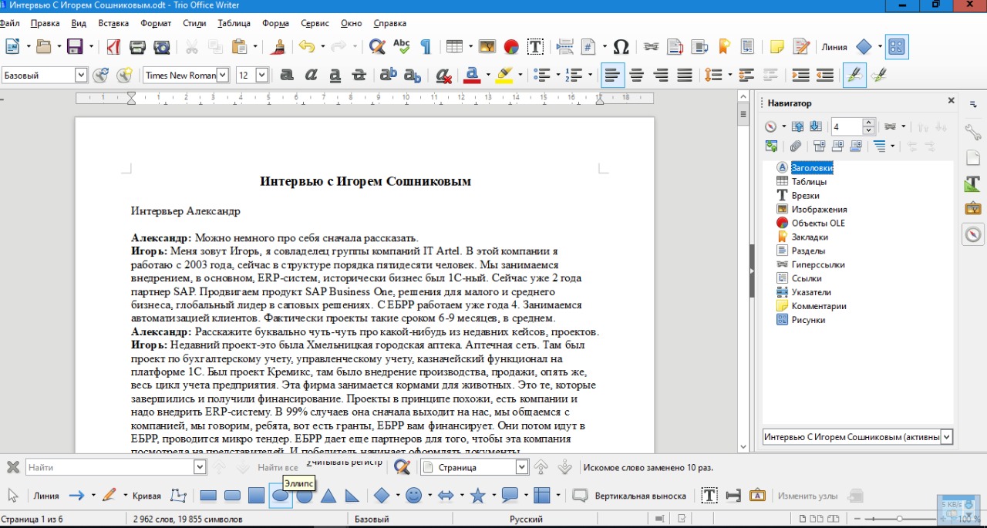Expand the highlighting color dropdown arrow

[520, 76]
